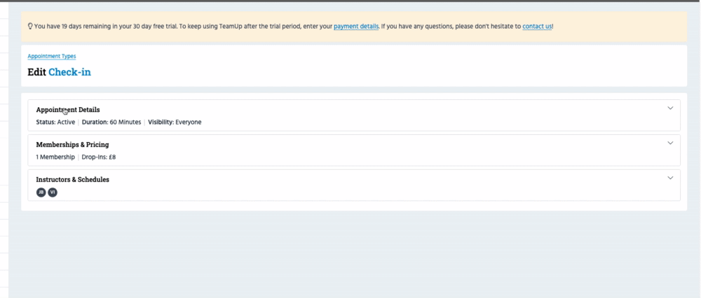Click the Memberships & Pricing section title

[x=72, y=145]
